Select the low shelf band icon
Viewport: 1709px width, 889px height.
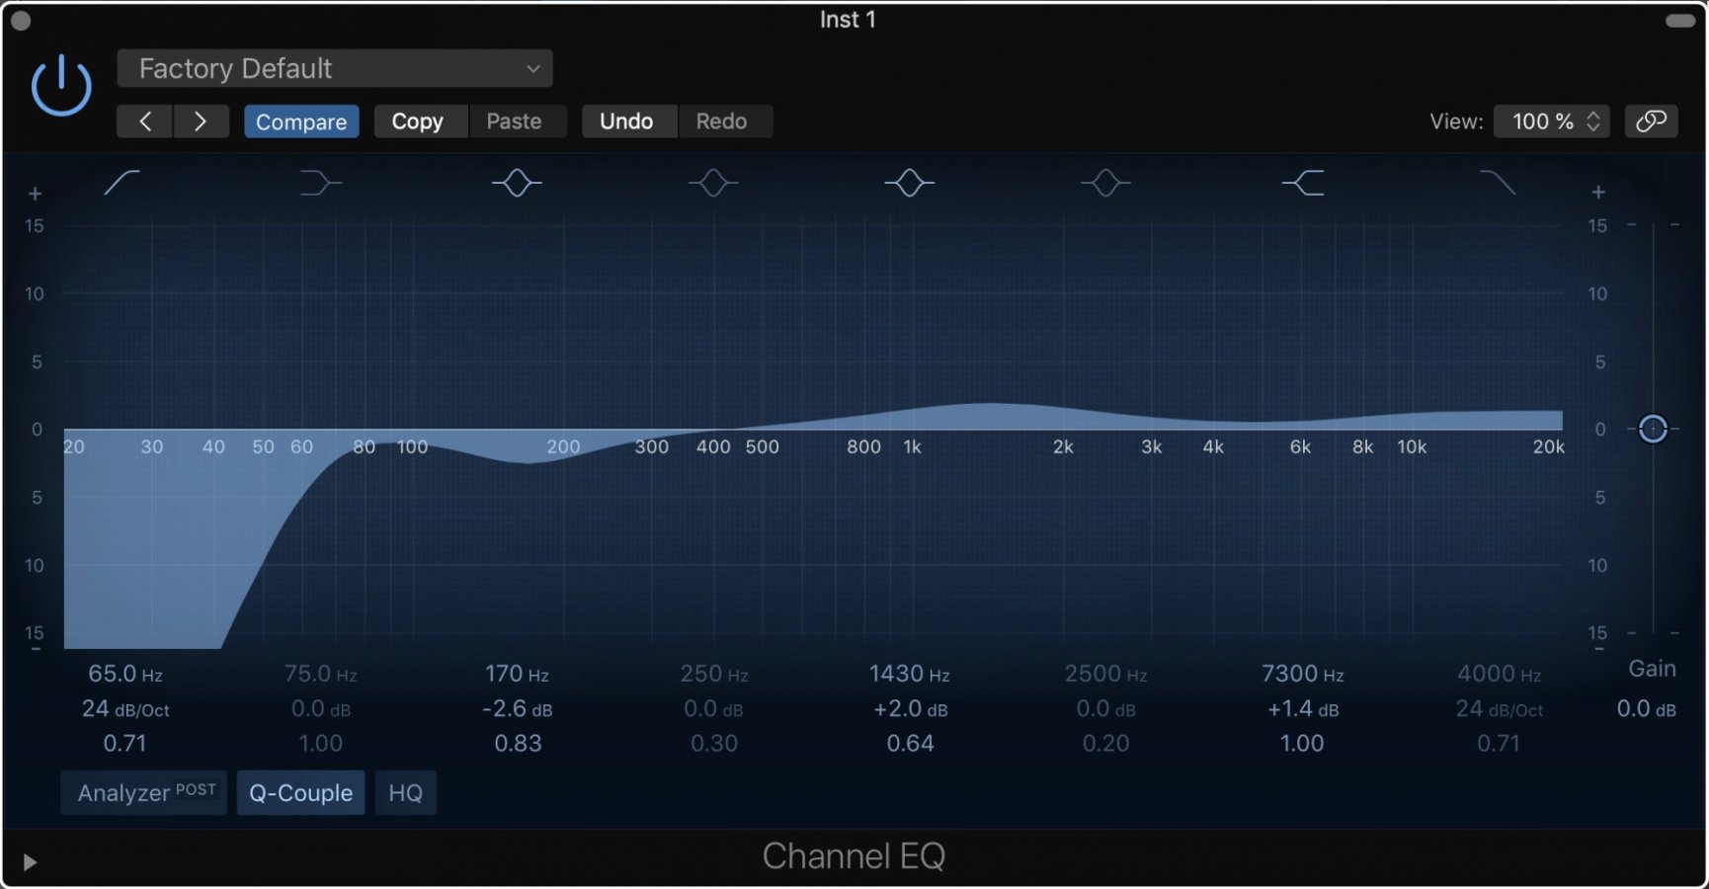(x=319, y=183)
